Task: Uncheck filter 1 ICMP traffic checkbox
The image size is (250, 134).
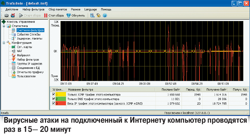Action: point(54,95)
